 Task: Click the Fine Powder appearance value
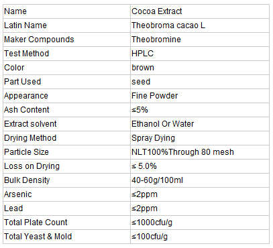coord(154,96)
